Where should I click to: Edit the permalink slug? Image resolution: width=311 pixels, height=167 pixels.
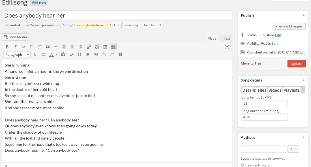[117, 25]
